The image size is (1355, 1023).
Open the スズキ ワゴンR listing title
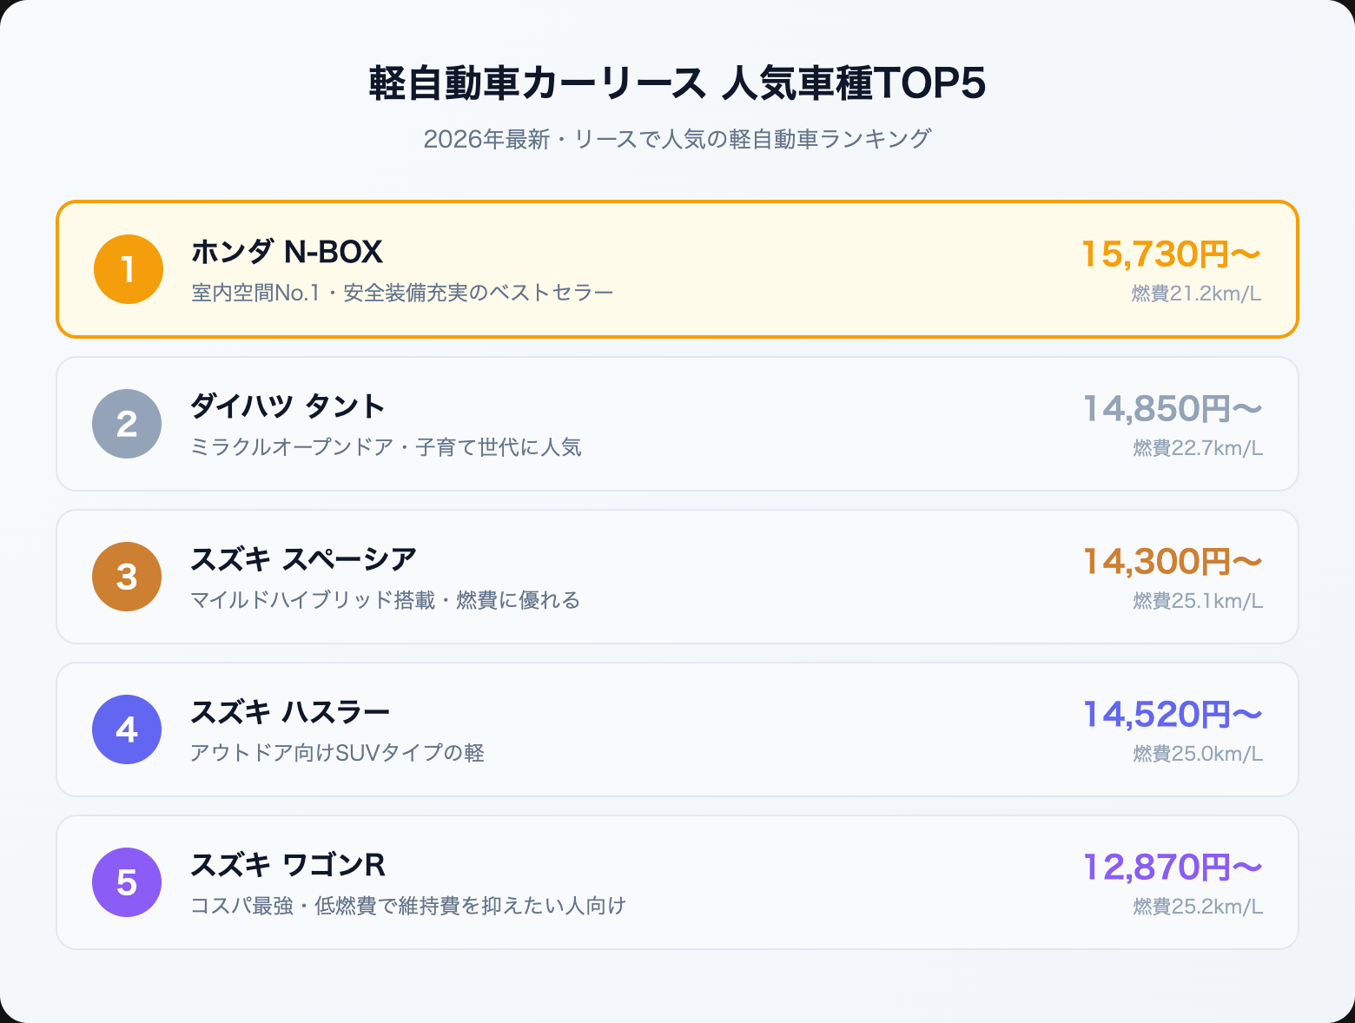288,865
